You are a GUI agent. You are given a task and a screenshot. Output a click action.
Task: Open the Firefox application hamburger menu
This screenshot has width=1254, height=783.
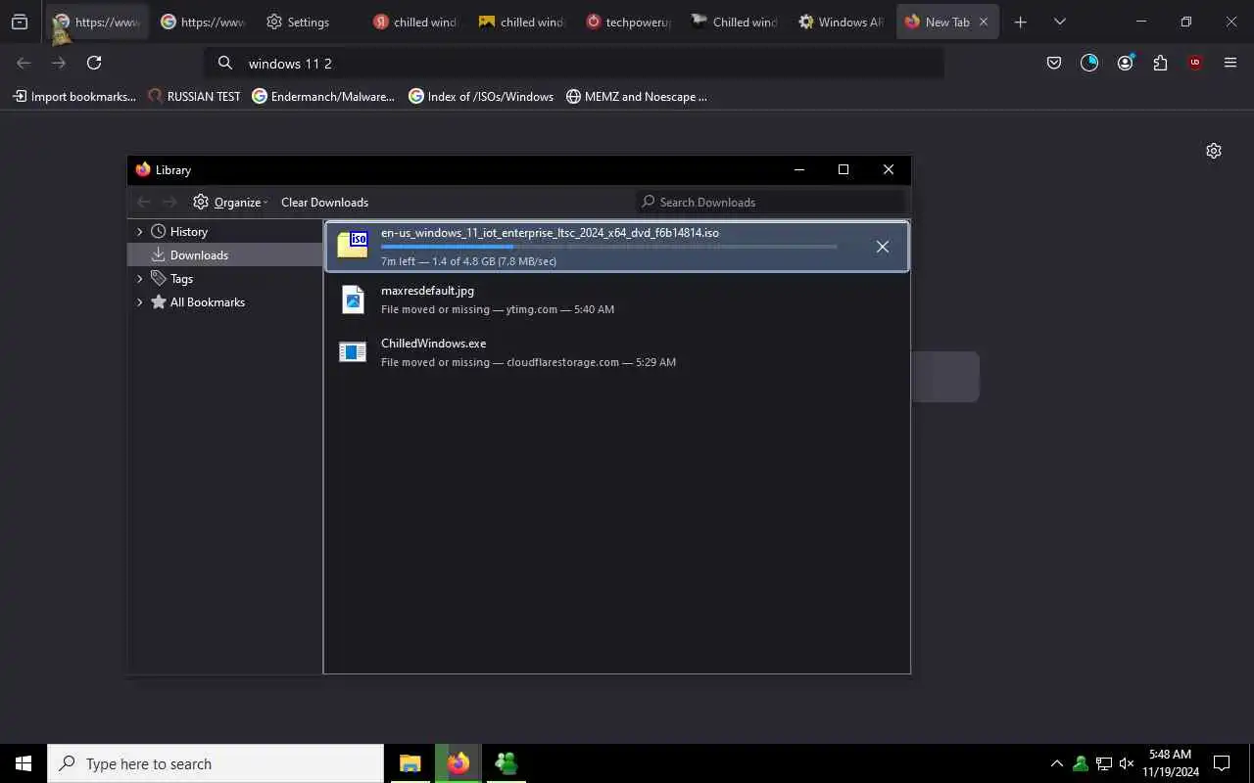click(x=1230, y=63)
